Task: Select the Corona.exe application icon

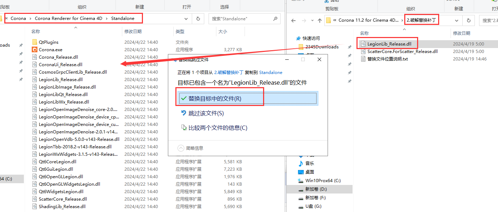Action: pos(35,49)
